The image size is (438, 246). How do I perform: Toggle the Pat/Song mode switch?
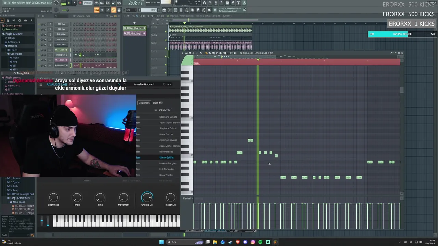tap(63, 3)
